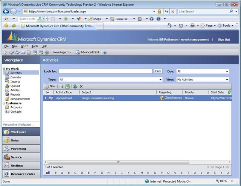Show All in the alphabet filter
This screenshot has width=241, height=186.
(48, 173)
